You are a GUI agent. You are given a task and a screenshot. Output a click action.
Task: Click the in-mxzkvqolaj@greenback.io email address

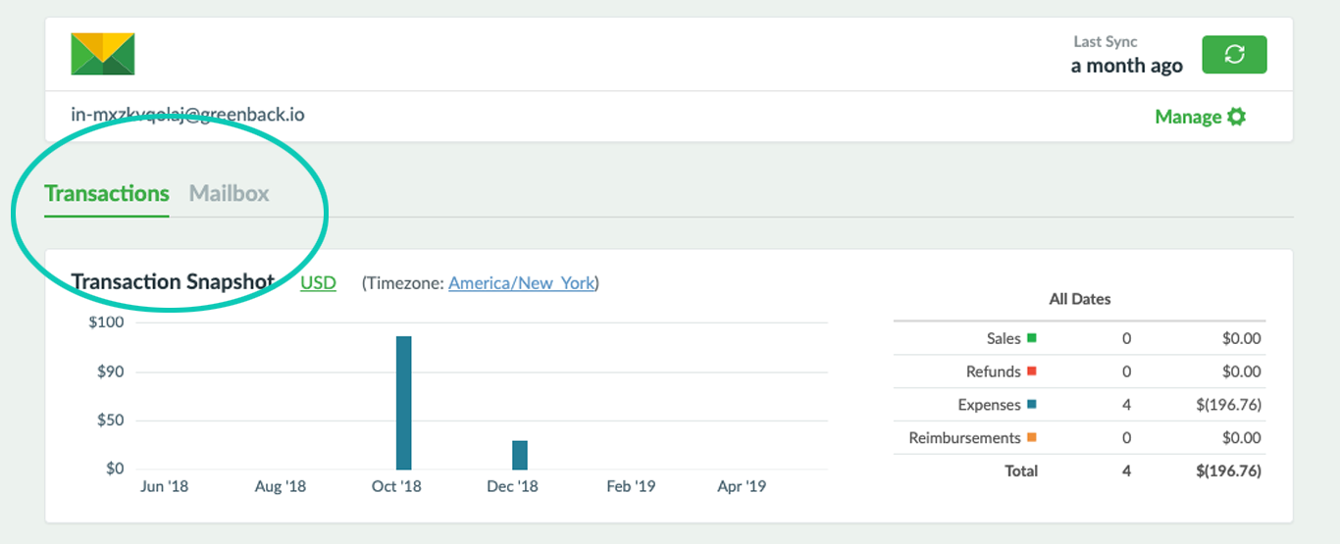click(187, 115)
